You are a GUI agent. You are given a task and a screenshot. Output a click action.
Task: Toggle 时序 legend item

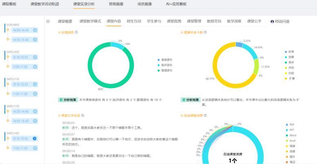[290, 52]
